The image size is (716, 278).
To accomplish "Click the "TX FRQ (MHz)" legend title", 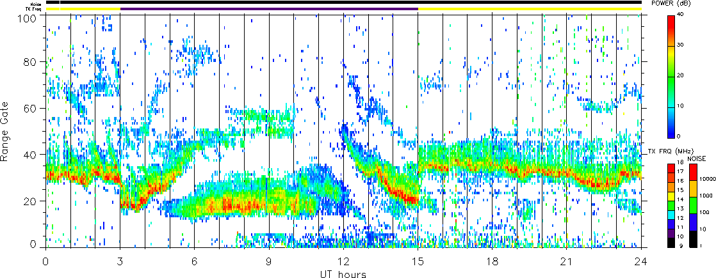I will (x=671, y=151).
